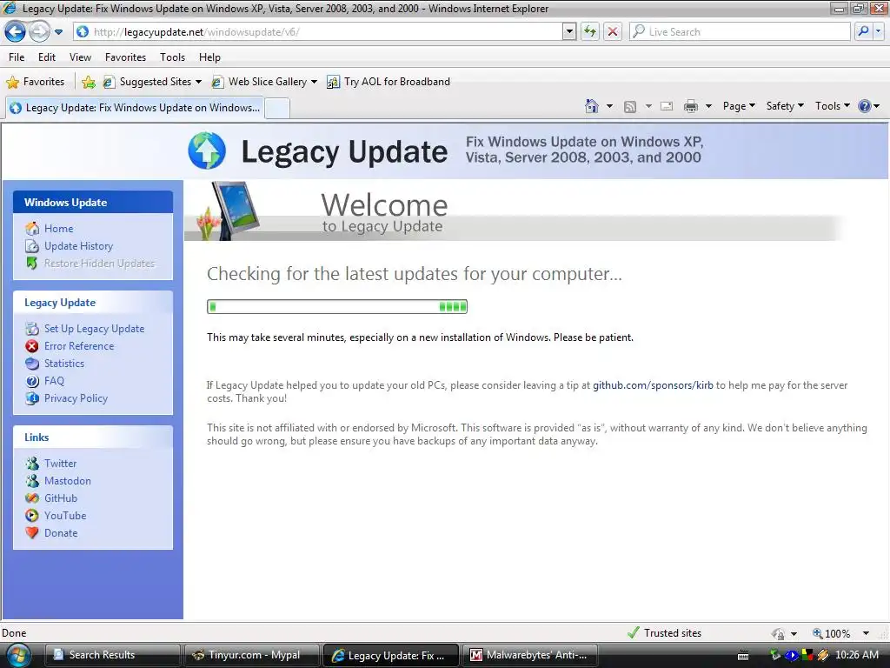Image resolution: width=890 pixels, height=668 pixels.
Task: Open Set Up Legacy Update link
Action: [x=94, y=329]
